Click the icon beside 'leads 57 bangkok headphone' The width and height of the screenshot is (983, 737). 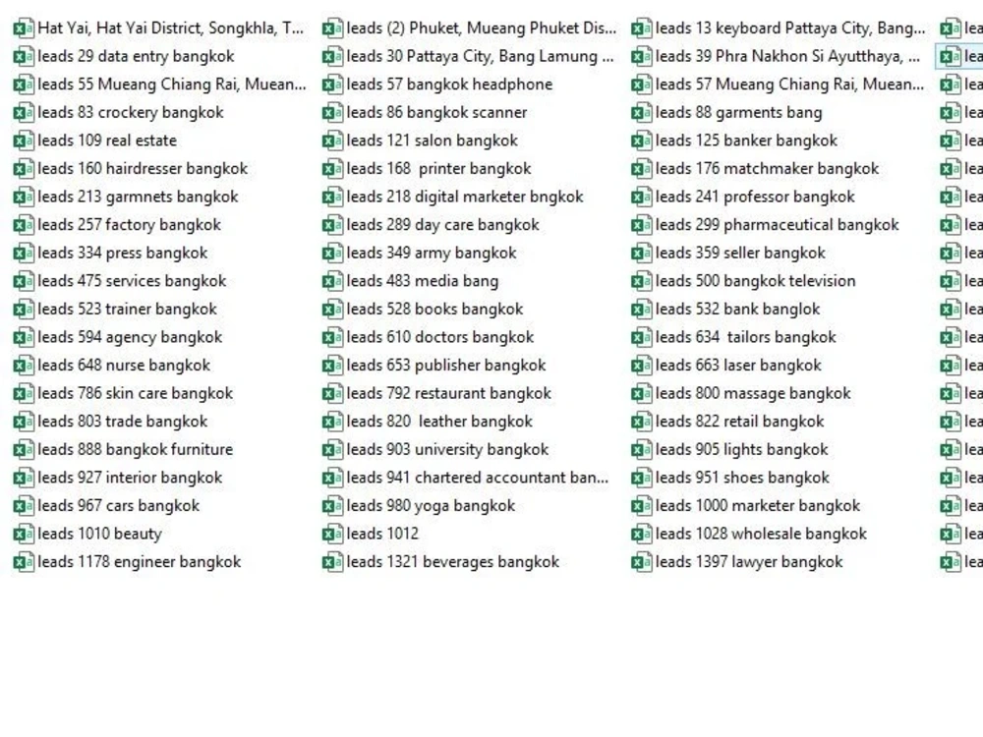(x=332, y=85)
